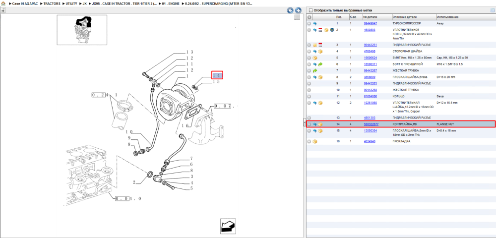Click the blue return arrow in row 1
Viewport: 496px width, 238px height.
[x=315, y=24]
